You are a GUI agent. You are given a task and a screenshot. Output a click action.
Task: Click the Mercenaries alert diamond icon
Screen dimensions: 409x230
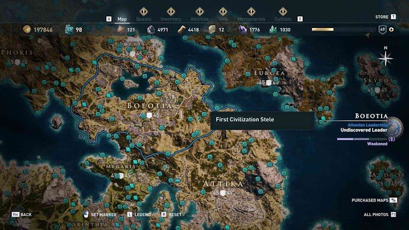[x=251, y=12]
